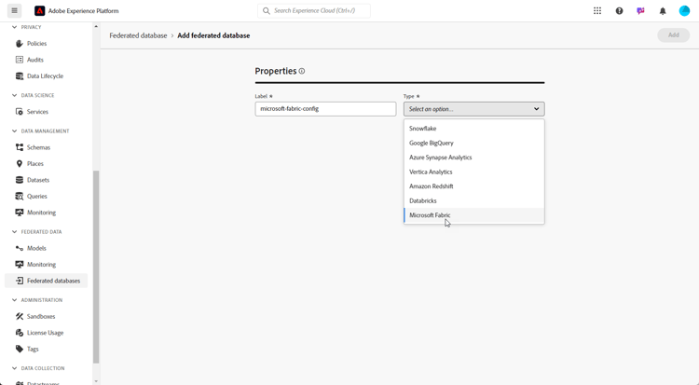Open the Type dropdown selector

pyautogui.click(x=473, y=109)
